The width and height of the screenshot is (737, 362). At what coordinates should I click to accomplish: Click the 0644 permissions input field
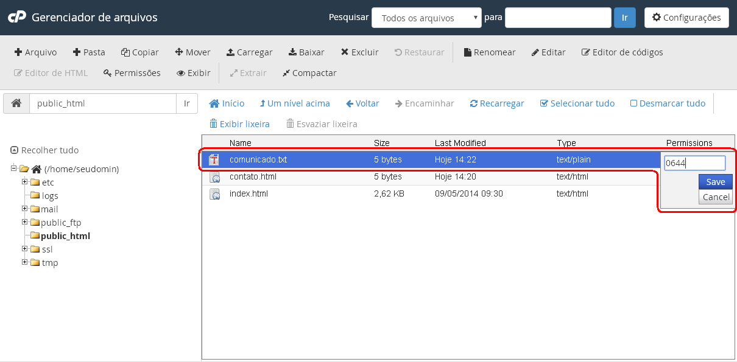(x=695, y=163)
